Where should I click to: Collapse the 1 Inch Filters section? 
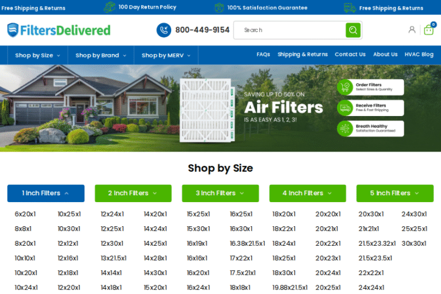click(x=46, y=194)
